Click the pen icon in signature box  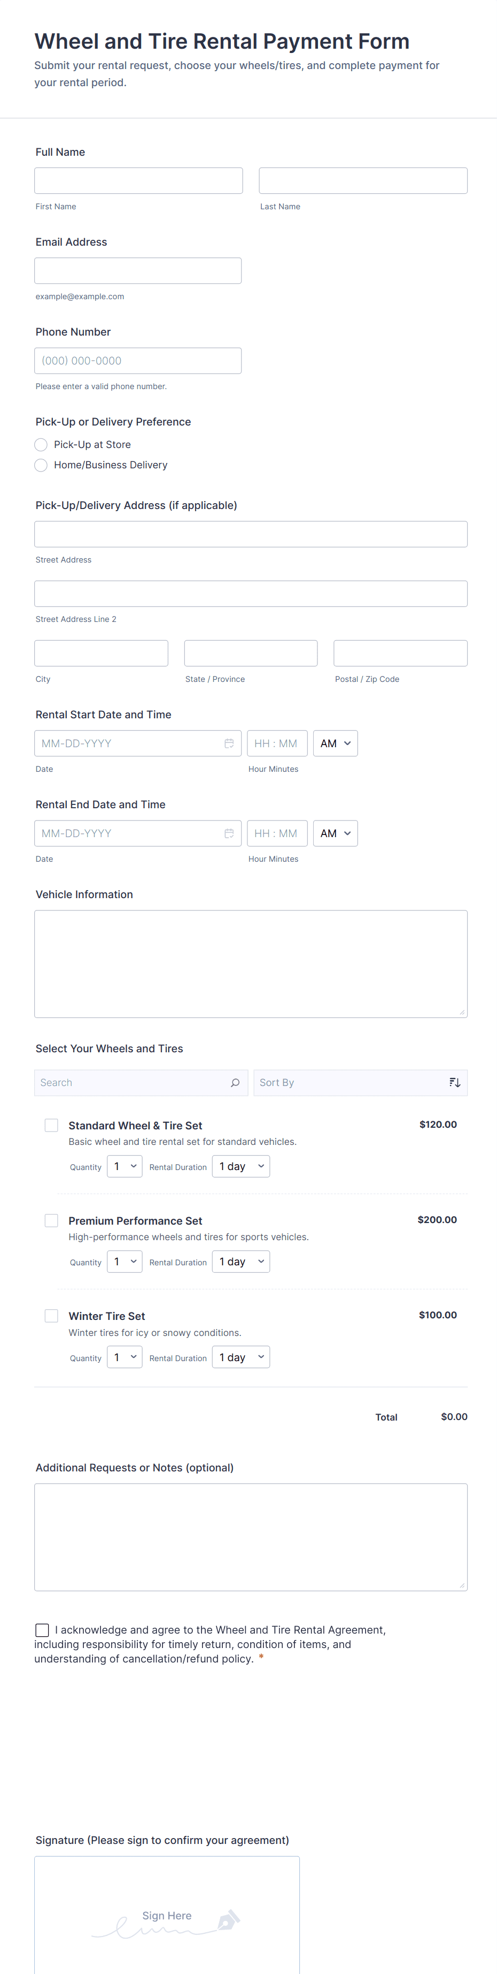229,1919
